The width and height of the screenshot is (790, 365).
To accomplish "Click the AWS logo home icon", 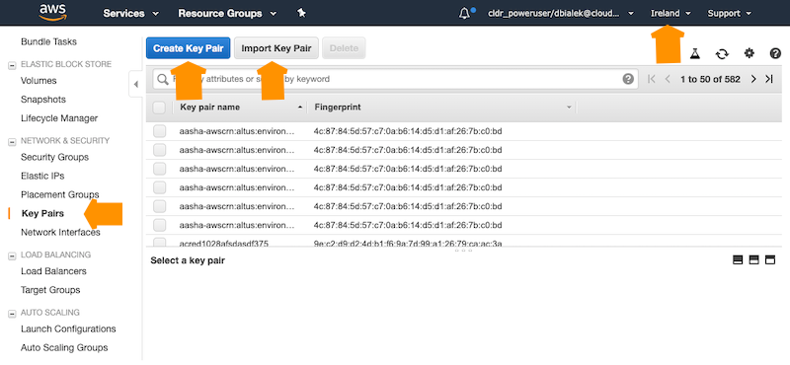I will (53, 13).
